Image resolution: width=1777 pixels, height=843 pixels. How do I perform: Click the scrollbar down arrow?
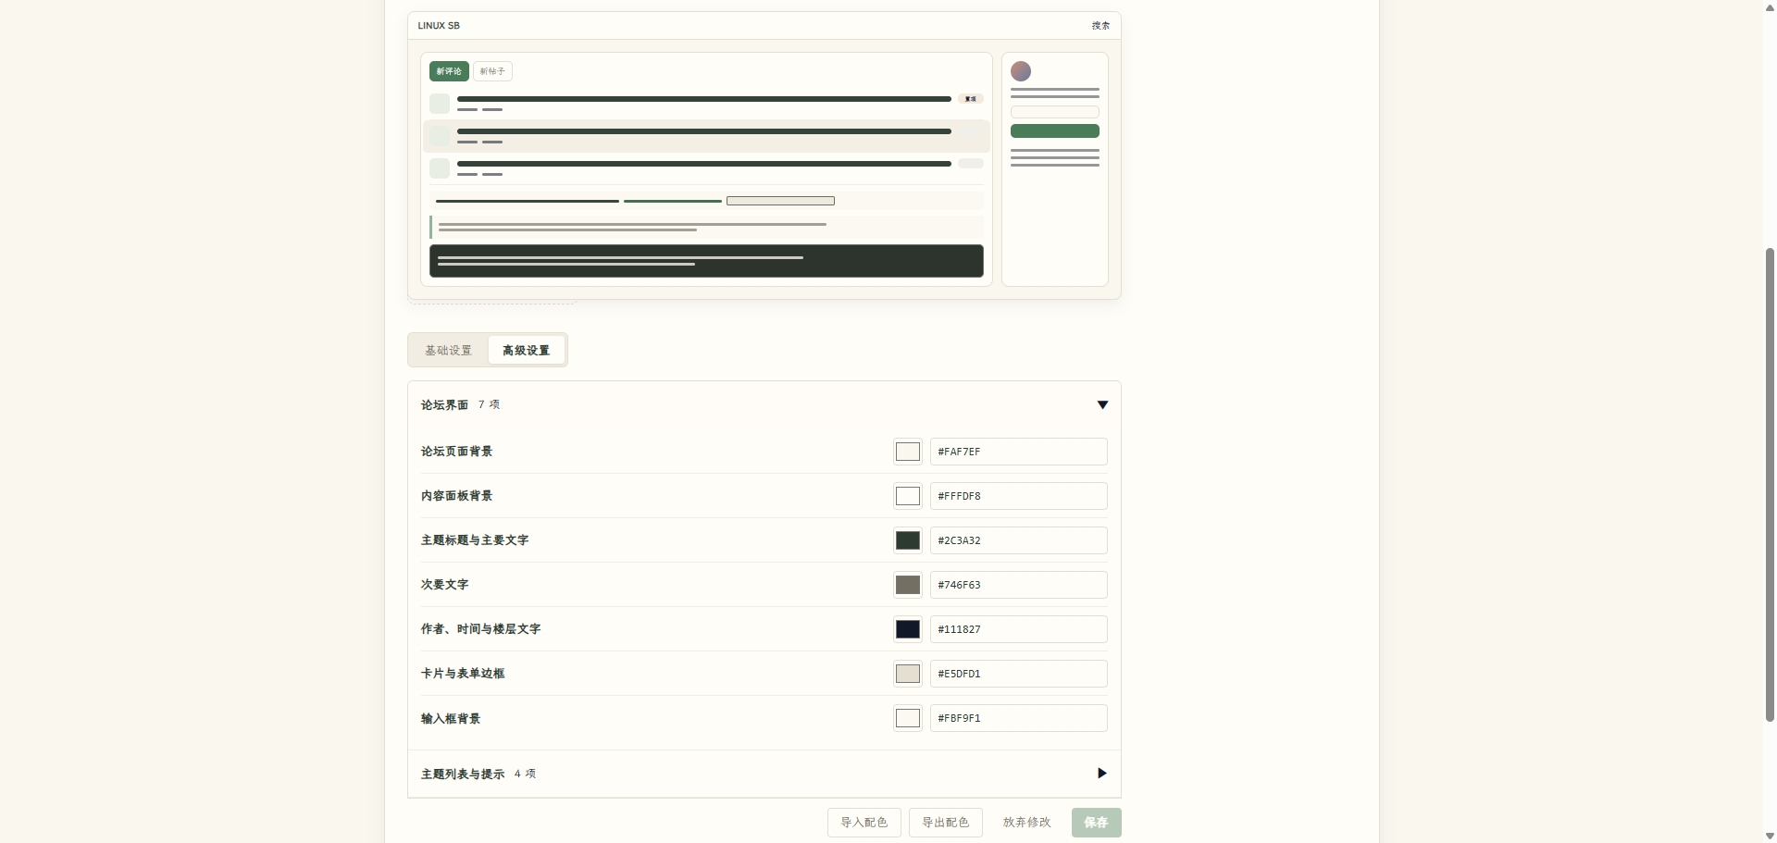[1770, 837]
